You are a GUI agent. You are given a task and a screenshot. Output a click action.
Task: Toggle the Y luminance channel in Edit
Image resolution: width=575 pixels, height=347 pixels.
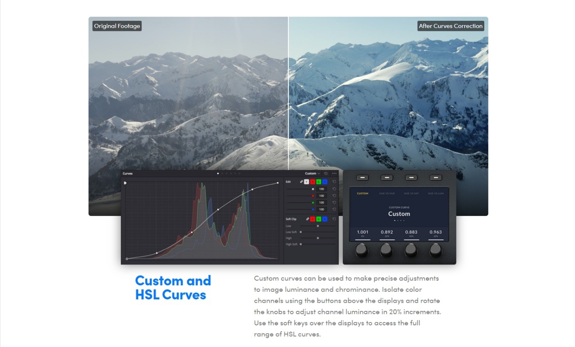tap(306, 182)
